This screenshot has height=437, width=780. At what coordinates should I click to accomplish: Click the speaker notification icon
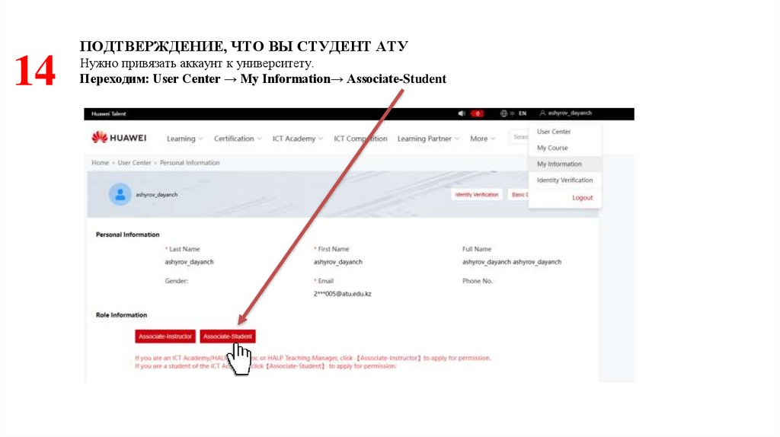pos(461,114)
